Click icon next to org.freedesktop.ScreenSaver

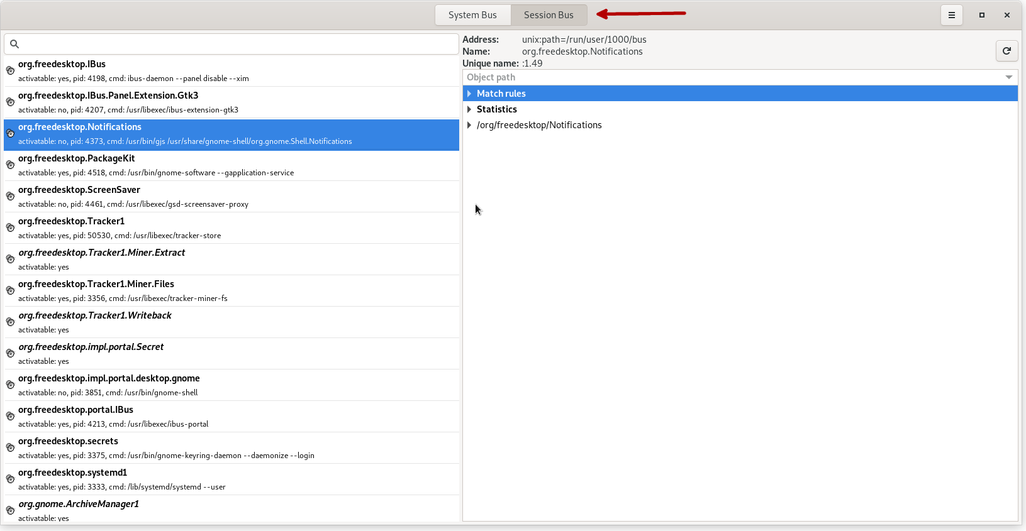(x=11, y=196)
